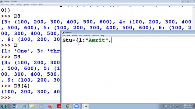Click the first D3 command in shell
Screen dimensions: 195x109
17,16
